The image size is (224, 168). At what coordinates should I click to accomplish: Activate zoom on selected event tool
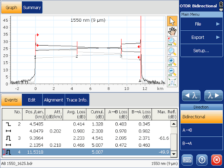(x=172, y=41)
